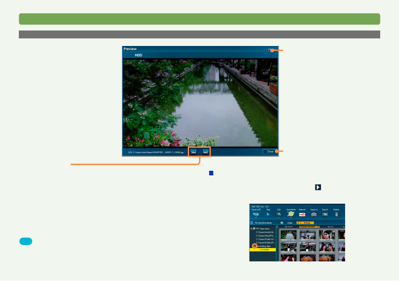Open the Search magnifier tool
This screenshot has width=399, height=281.
click(325, 215)
